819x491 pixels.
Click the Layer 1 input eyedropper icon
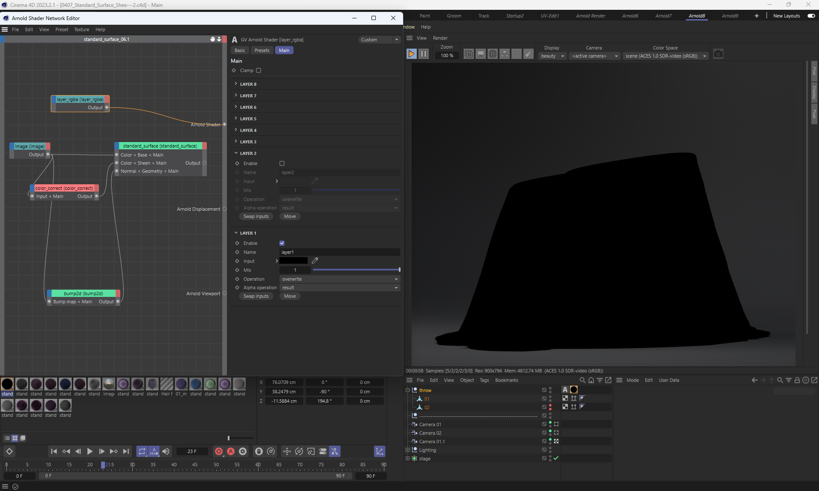point(315,261)
